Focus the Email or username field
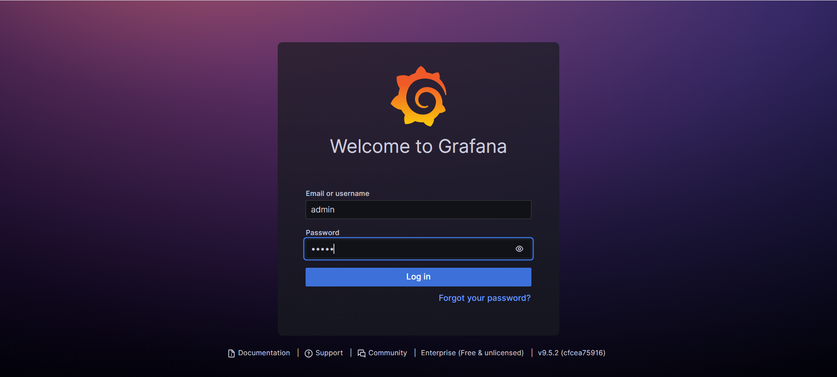Viewport: 837px width, 377px height. pos(418,210)
